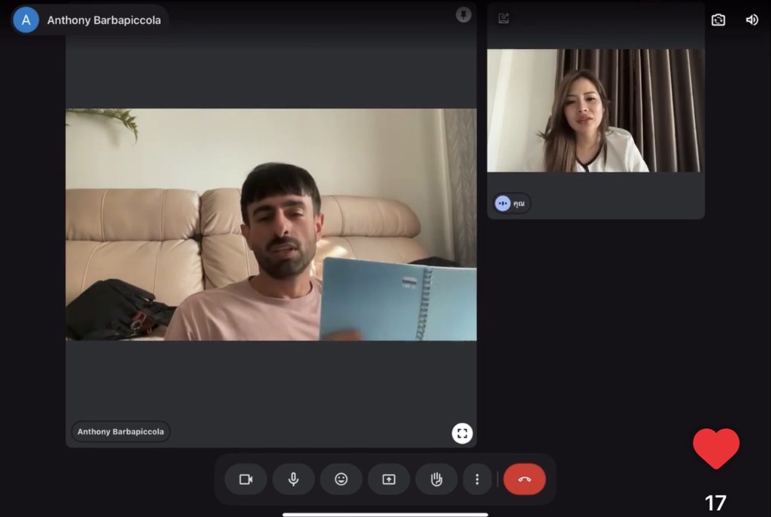
Task: Open the emoji reactions picker
Action: tap(341, 479)
